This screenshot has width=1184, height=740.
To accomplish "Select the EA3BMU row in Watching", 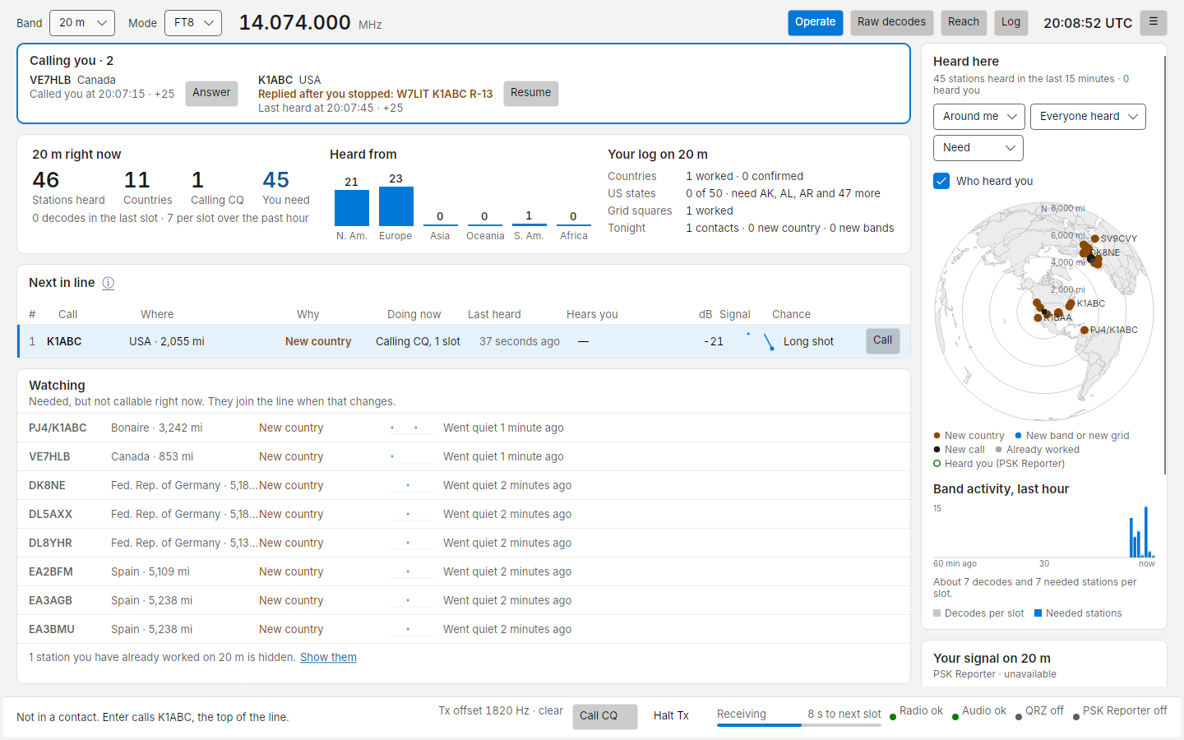I will tap(464, 629).
